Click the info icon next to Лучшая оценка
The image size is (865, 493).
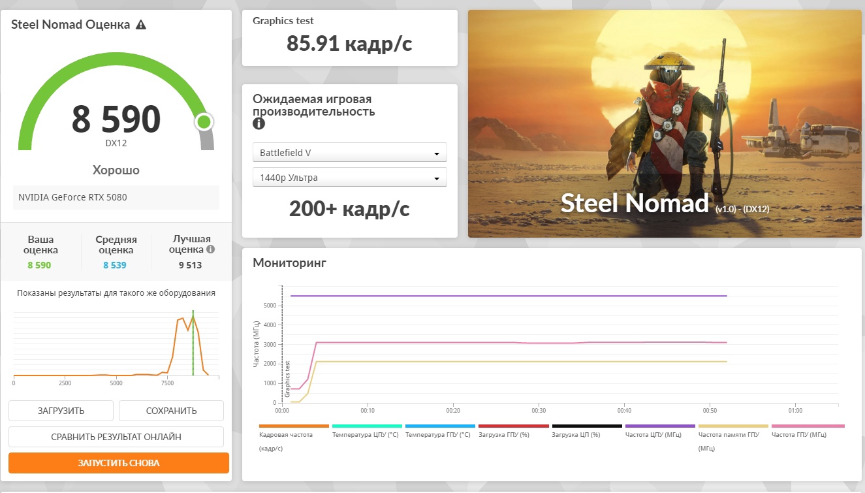pyautogui.click(x=210, y=249)
